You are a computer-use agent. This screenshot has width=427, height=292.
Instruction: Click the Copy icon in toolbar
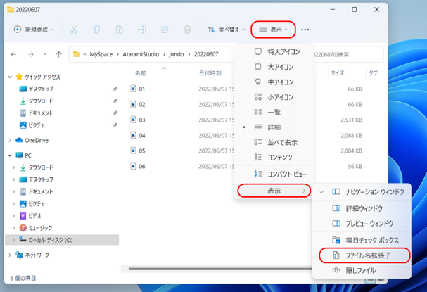click(x=96, y=30)
